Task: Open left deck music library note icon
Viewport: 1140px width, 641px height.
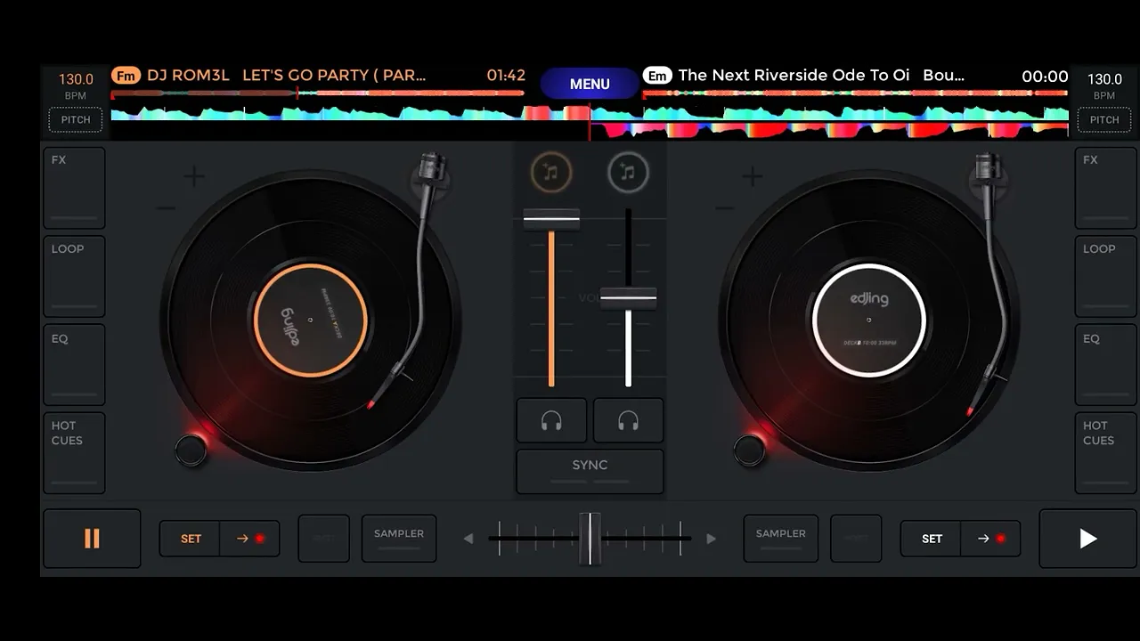Action: tap(551, 173)
